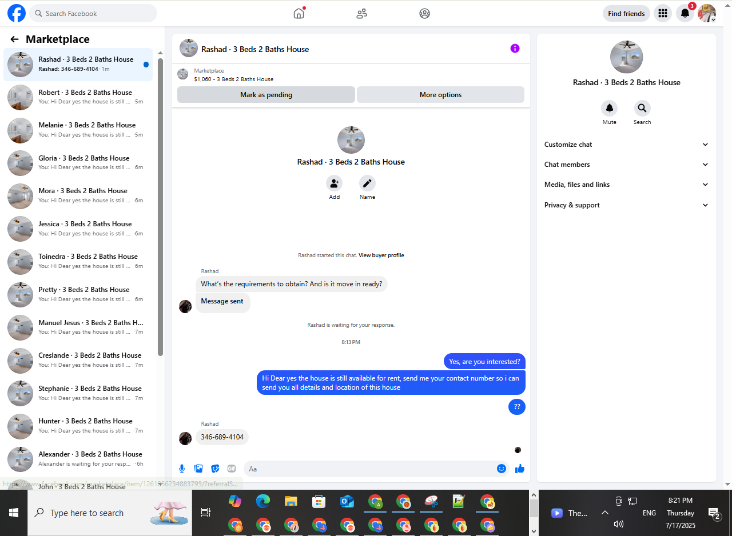Open the Pretty conversation
The width and height of the screenshot is (732, 536).
78,294
